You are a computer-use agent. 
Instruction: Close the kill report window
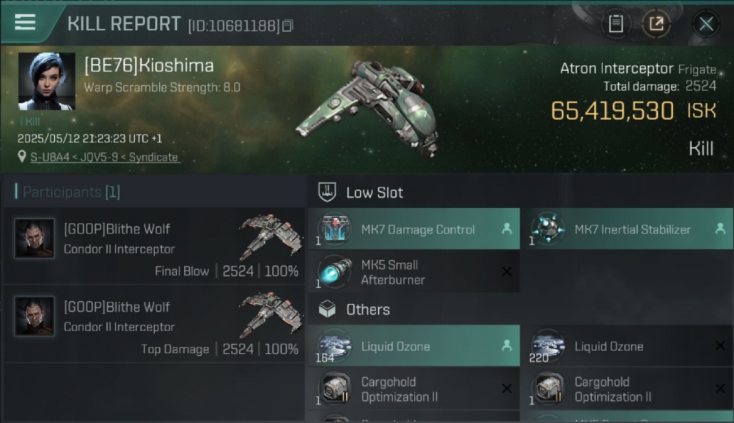tap(706, 24)
